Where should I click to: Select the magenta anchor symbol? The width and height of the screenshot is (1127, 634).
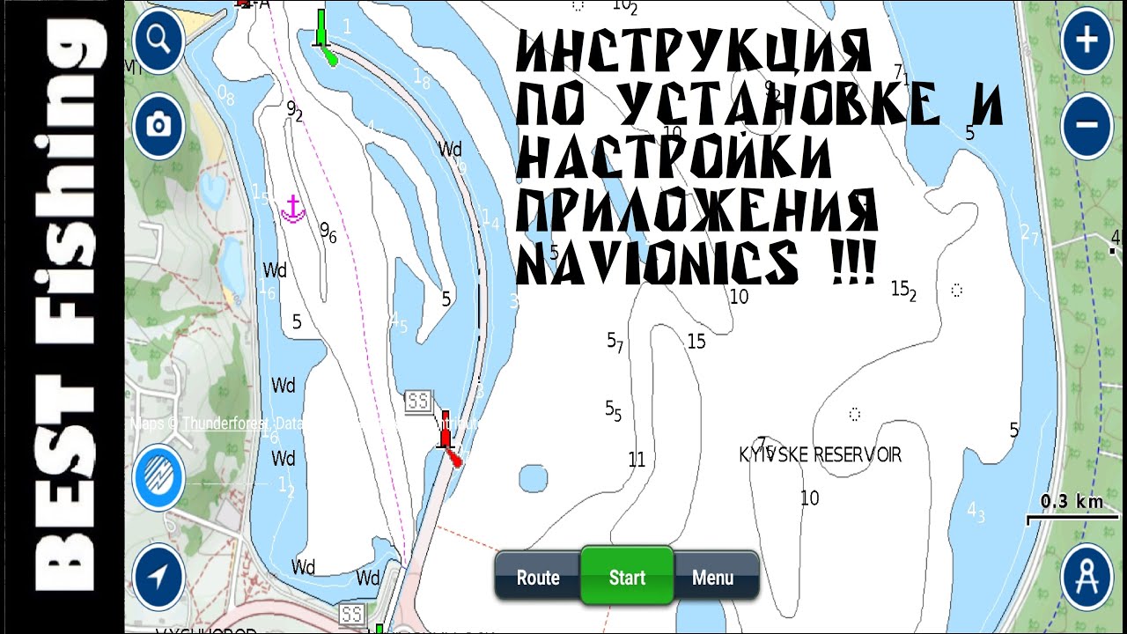coord(292,209)
